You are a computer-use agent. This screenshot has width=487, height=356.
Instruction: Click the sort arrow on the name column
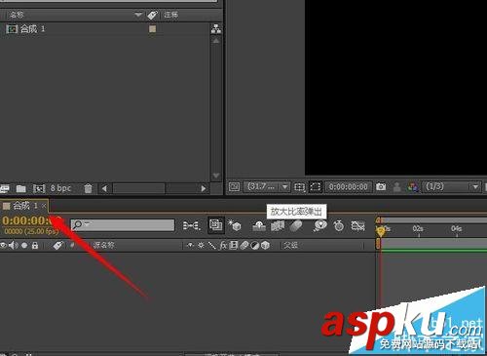[x=138, y=15]
